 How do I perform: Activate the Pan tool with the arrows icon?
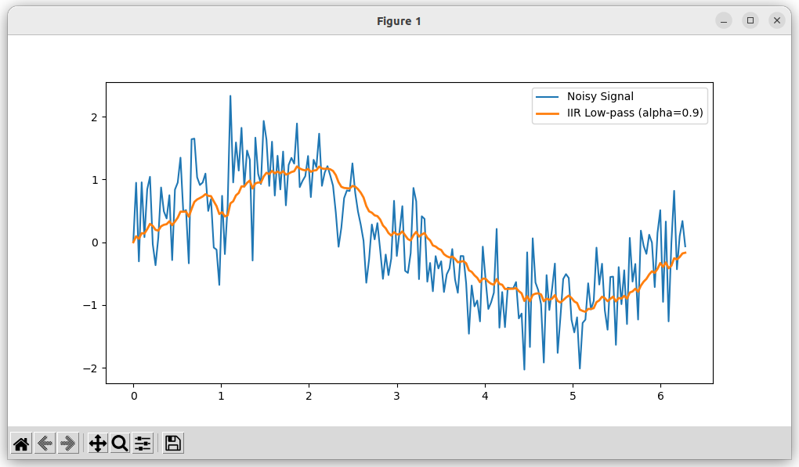tap(98, 444)
